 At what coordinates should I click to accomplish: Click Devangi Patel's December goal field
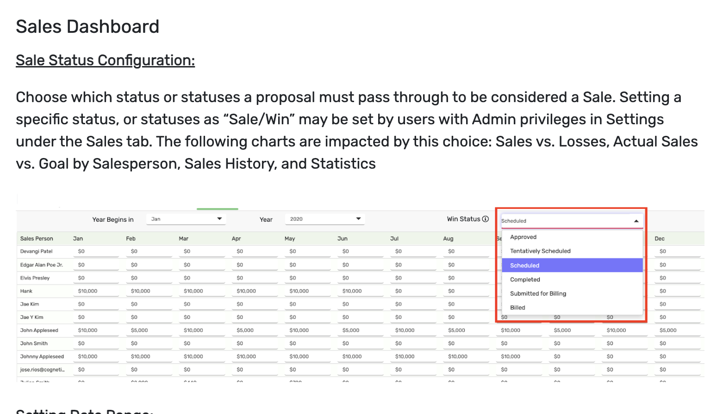(677, 251)
